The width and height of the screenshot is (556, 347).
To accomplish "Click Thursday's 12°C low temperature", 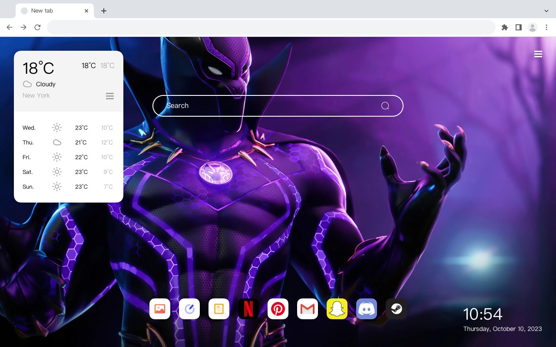I will (107, 142).
